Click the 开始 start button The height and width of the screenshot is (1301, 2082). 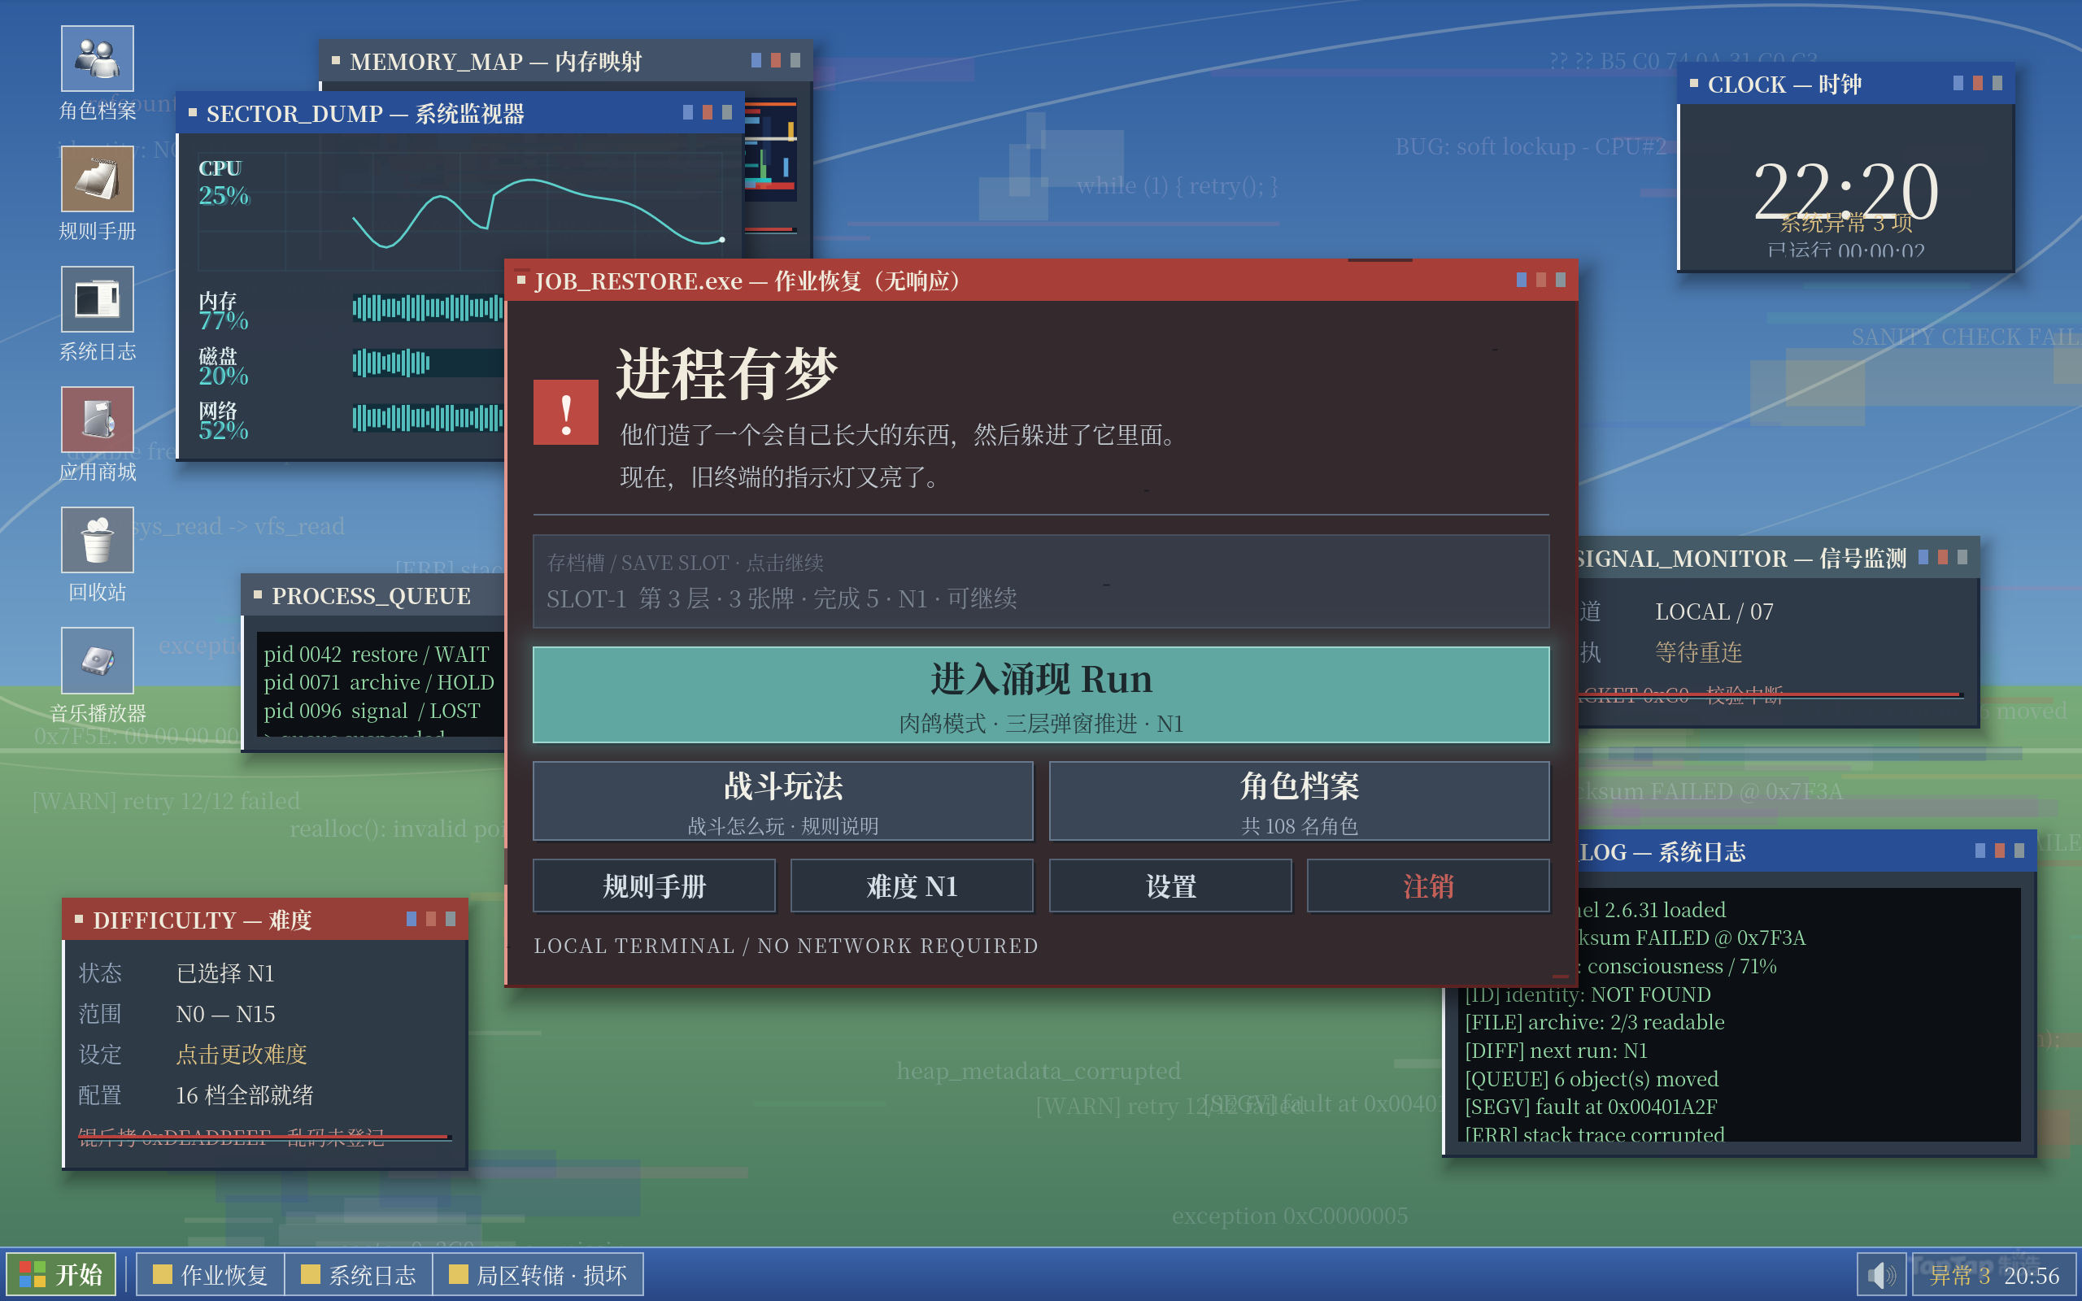click(x=62, y=1274)
